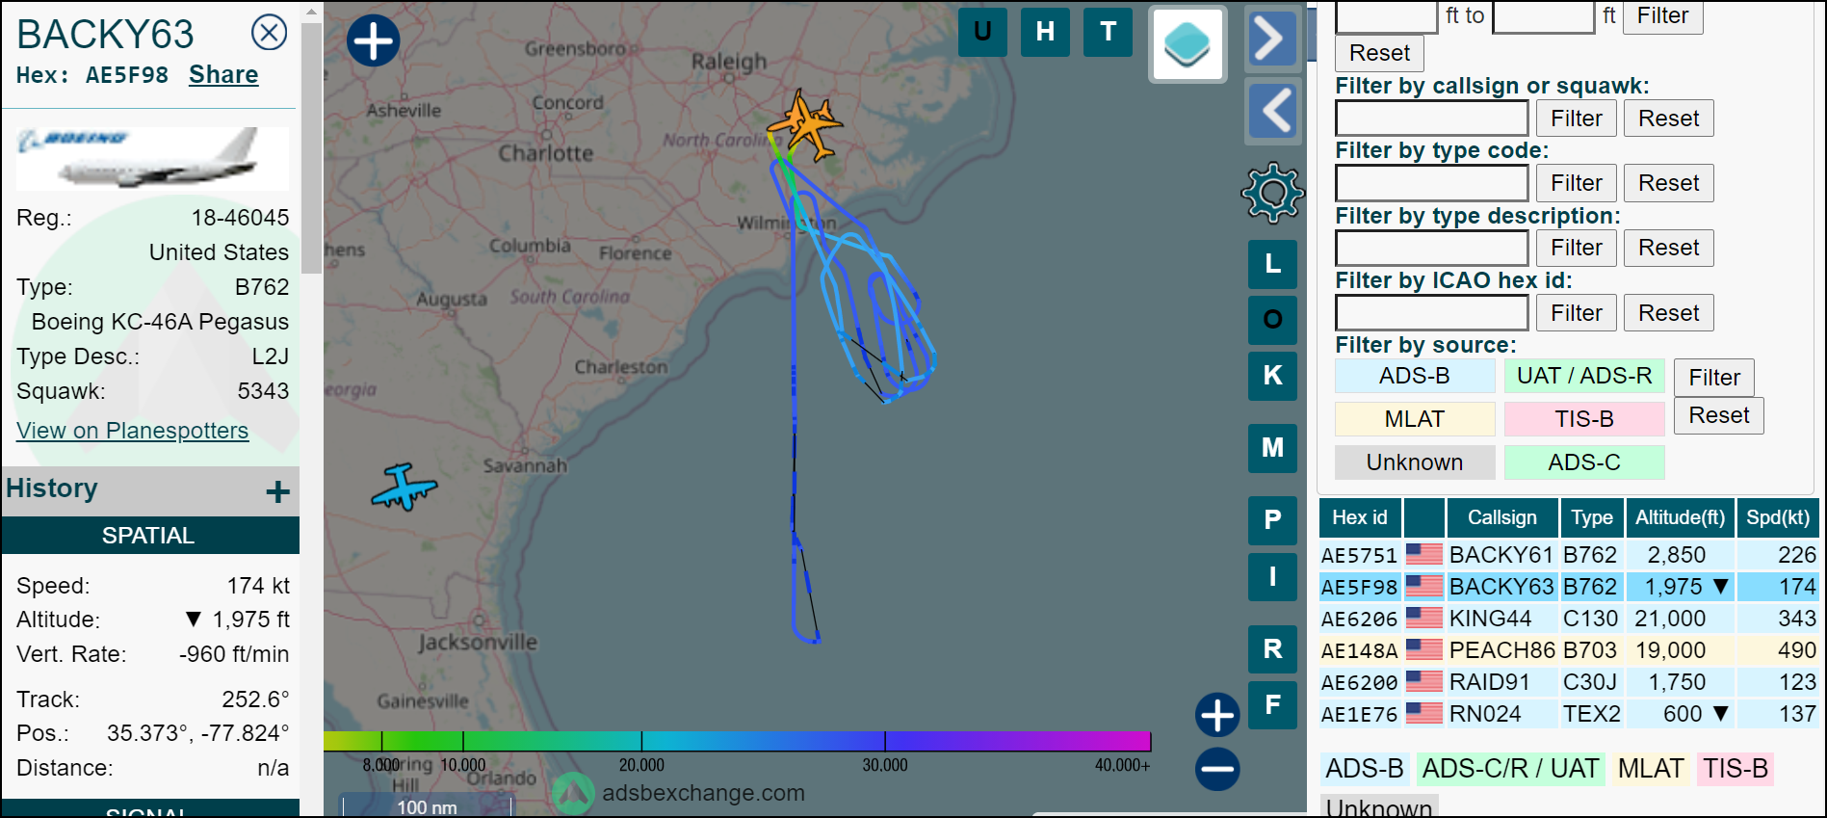Sort table by Hex id column

click(1360, 518)
